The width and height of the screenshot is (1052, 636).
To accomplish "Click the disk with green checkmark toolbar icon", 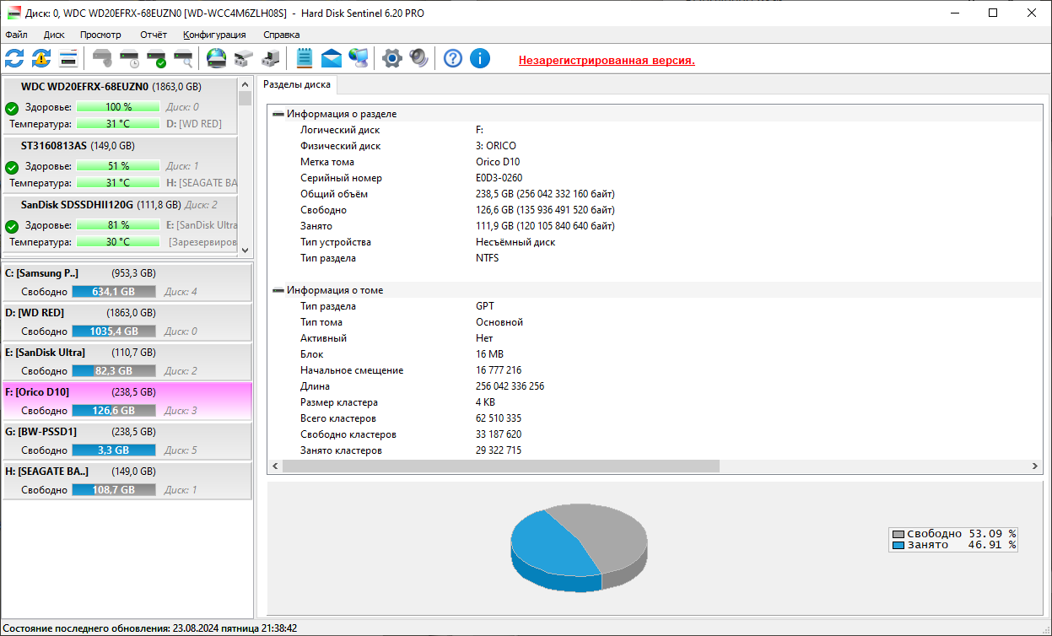I will point(156,58).
